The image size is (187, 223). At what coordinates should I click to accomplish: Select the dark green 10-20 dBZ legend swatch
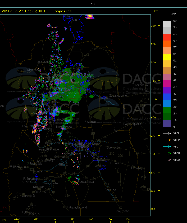167,117
